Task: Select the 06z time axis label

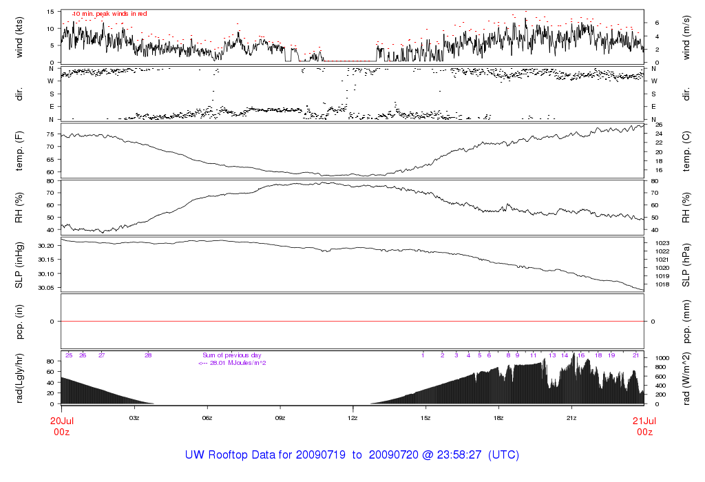Action: [x=207, y=418]
